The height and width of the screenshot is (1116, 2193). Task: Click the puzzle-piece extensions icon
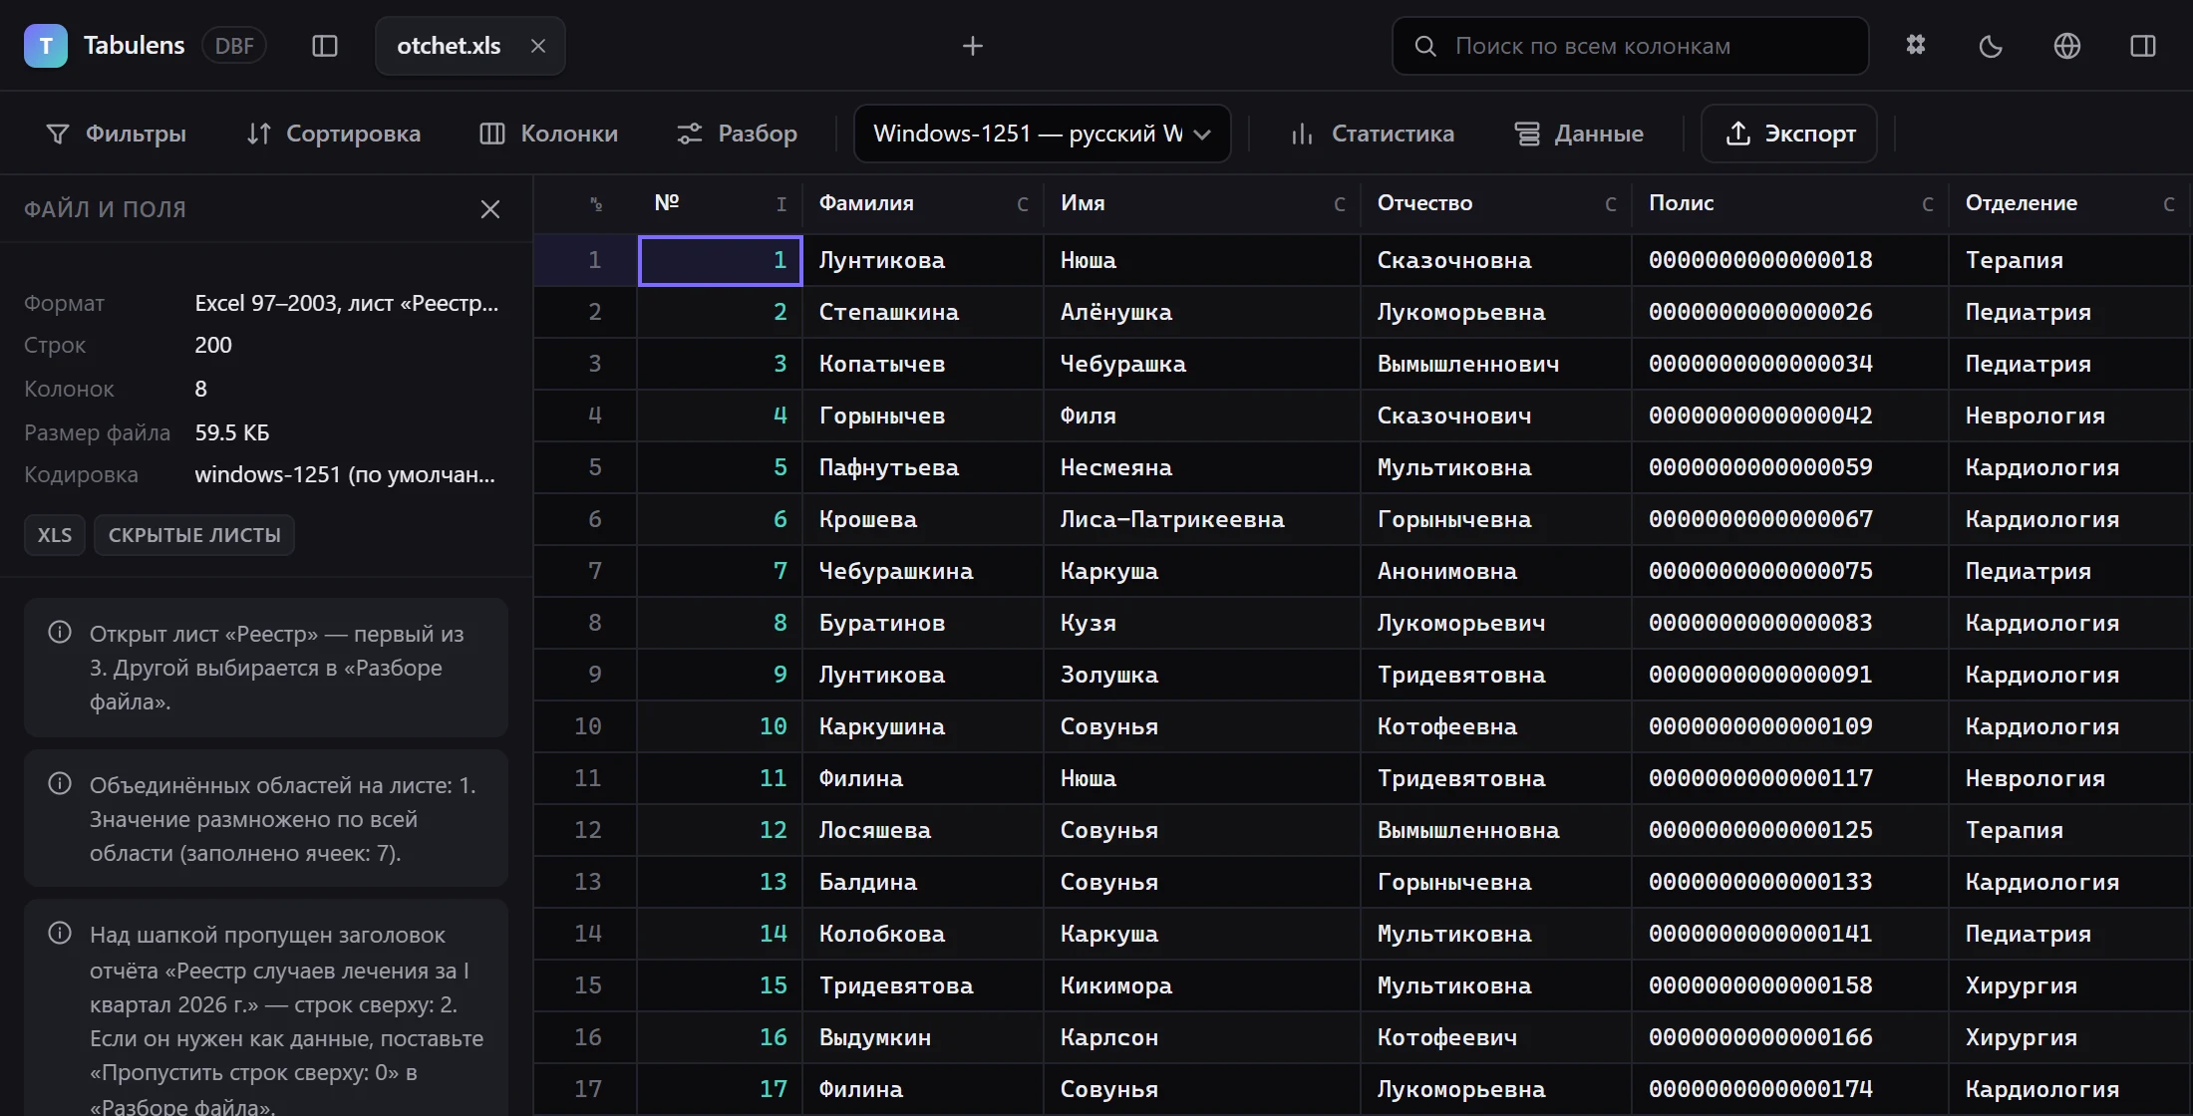(x=1916, y=46)
